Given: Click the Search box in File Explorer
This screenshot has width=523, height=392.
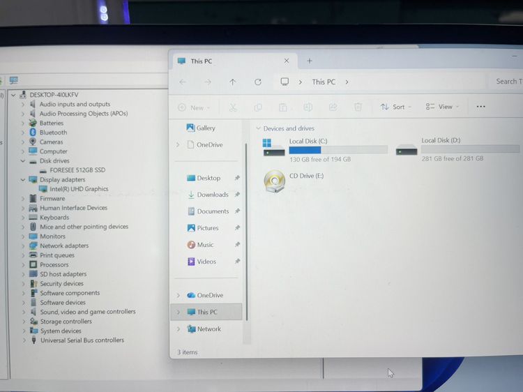Looking at the screenshot, I should [x=506, y=81].
